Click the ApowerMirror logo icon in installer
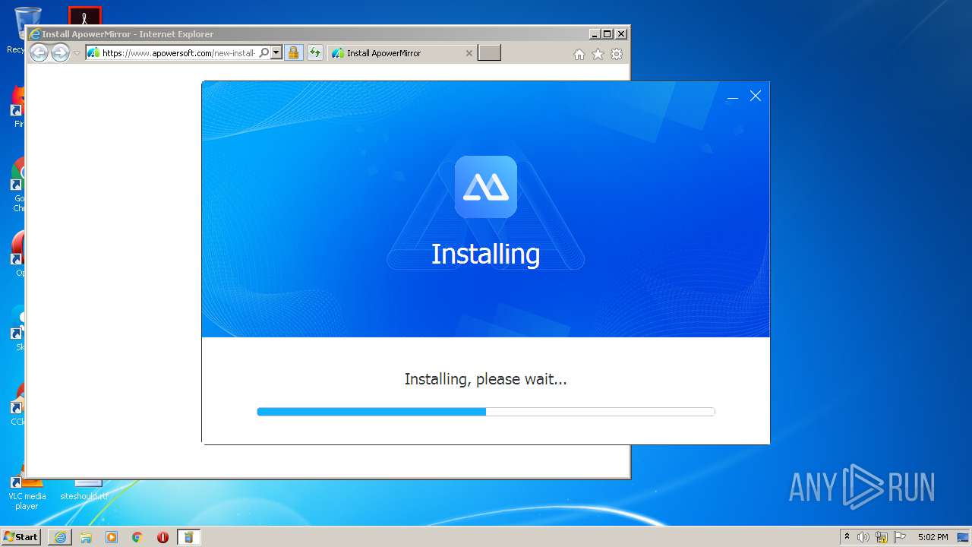Viewport: 972px width, 547px height. (x=486, y=187)
